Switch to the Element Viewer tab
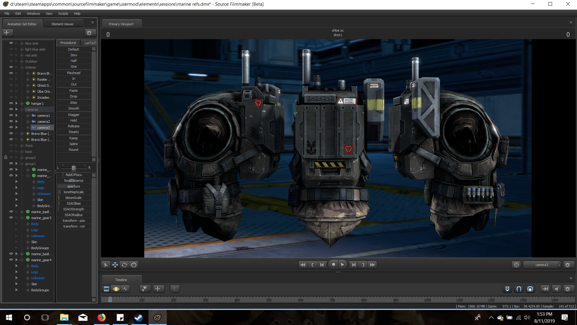Screen dimensions: 577x325 [63, 24]
